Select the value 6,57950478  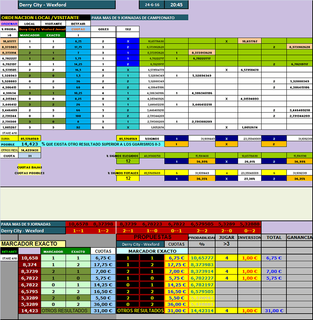click(249, 70)
